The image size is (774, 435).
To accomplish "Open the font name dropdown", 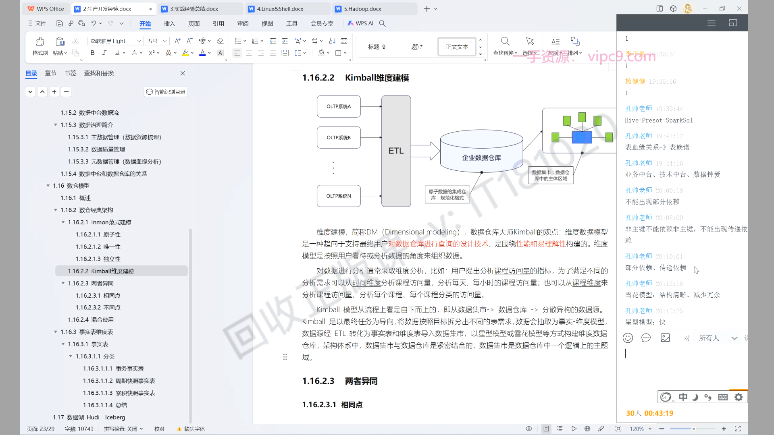I will coord(139,41).
